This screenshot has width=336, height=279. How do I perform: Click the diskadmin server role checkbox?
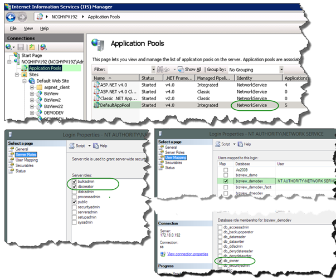pos(74,192)
